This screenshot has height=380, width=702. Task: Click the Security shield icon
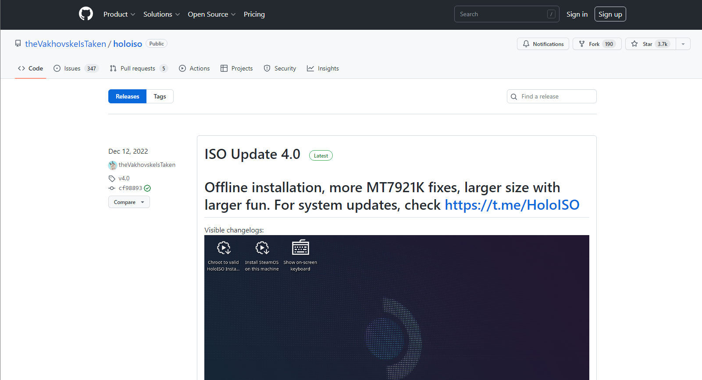[267, 68]
